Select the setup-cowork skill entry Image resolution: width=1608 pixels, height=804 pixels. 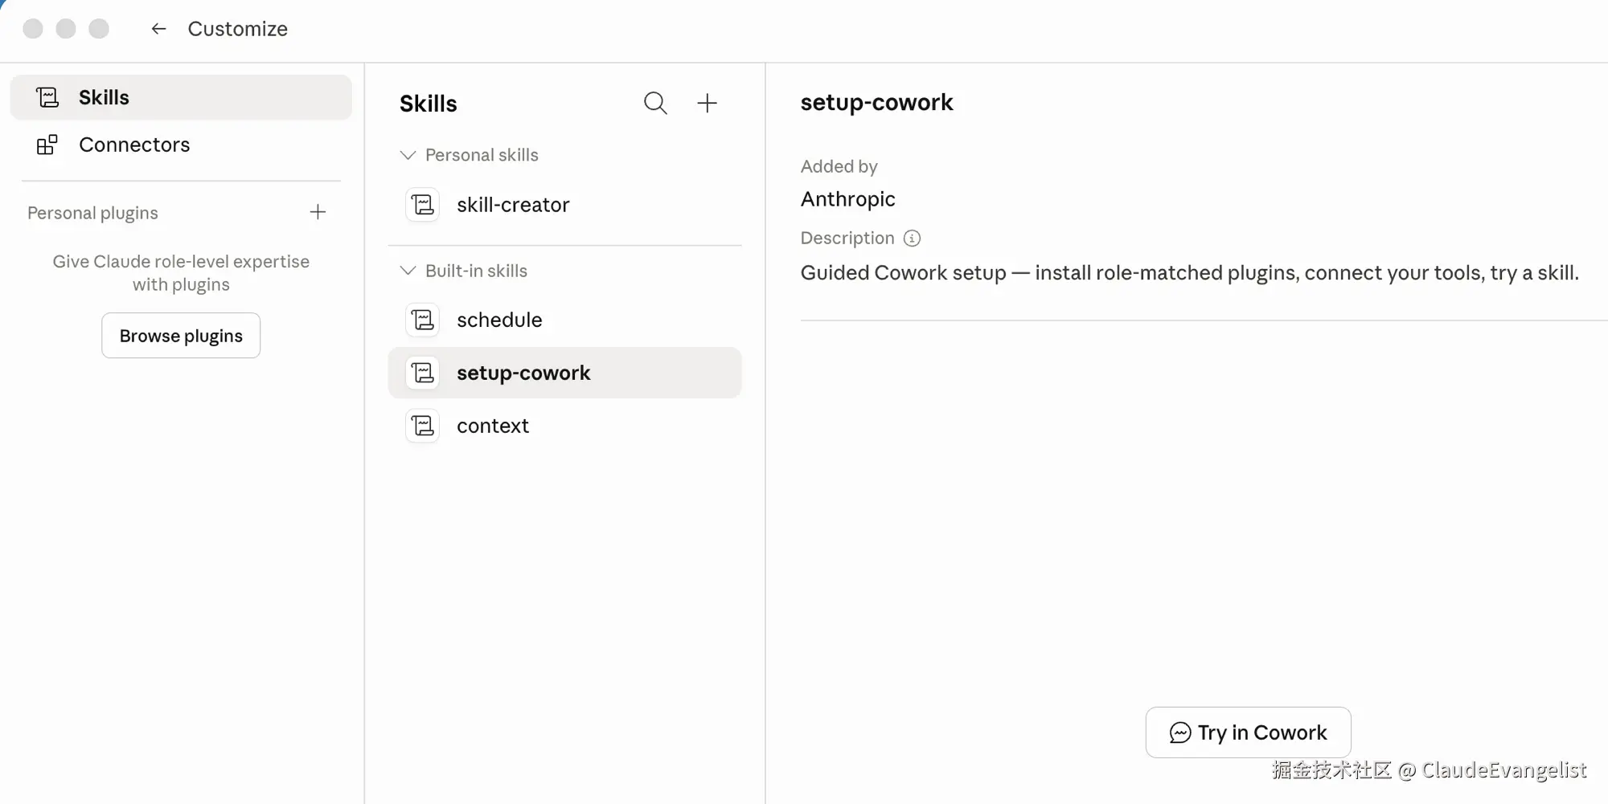coord(564,373)
